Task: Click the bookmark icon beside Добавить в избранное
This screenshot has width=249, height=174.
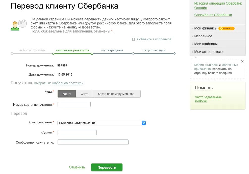Action: point(133,39)
